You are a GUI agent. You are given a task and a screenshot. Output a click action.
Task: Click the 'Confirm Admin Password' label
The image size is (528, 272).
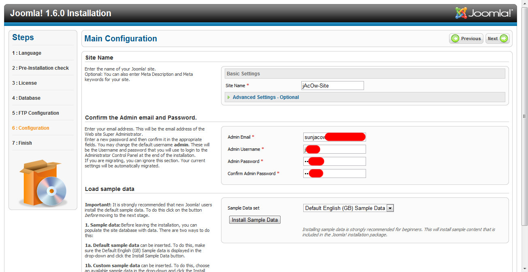[x=253, y=173]
